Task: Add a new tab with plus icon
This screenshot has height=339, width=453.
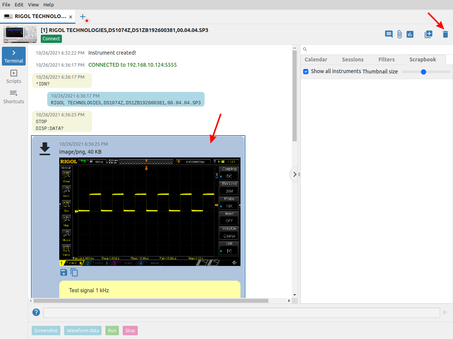Action: coord(83,17)
